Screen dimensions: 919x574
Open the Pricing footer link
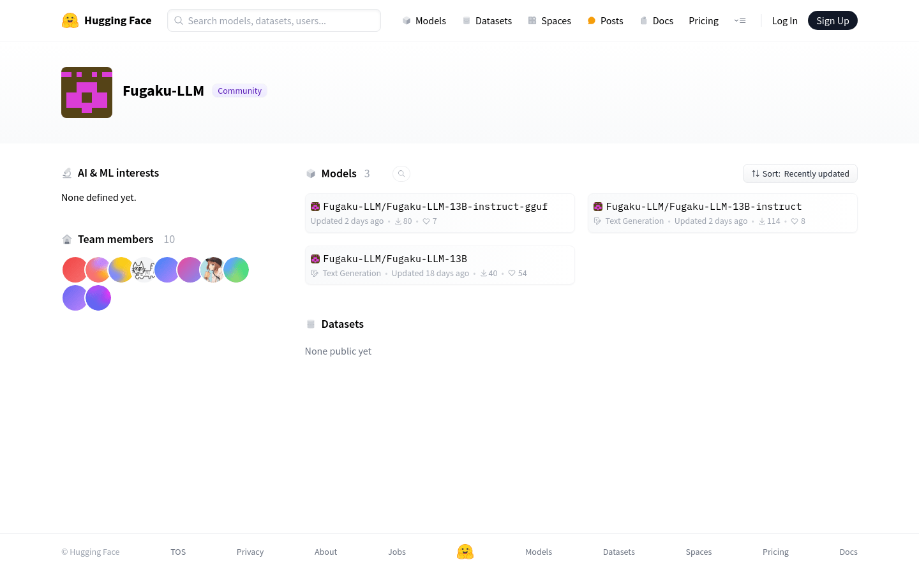775,552
